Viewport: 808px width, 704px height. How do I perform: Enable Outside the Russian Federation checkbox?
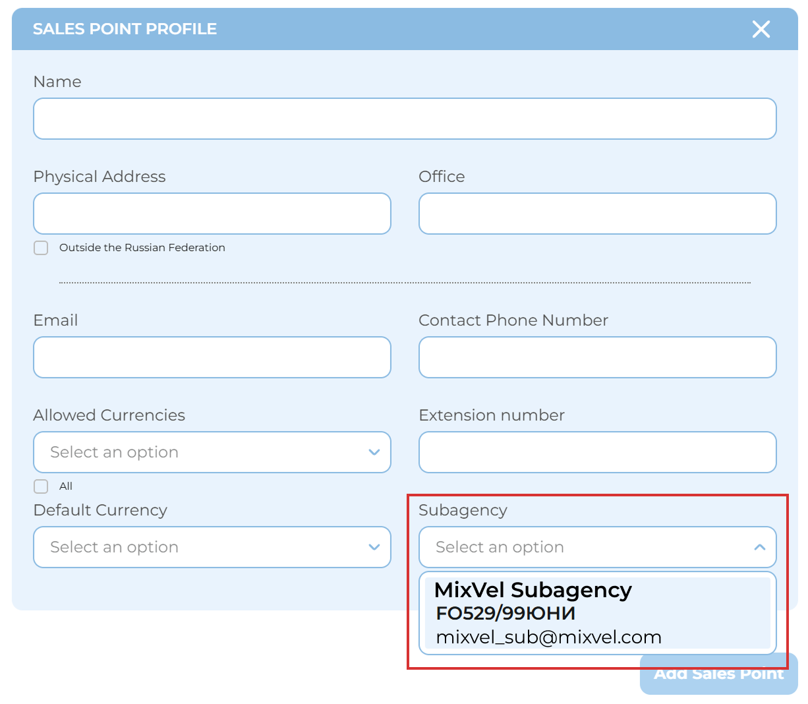tap(41, 248)
